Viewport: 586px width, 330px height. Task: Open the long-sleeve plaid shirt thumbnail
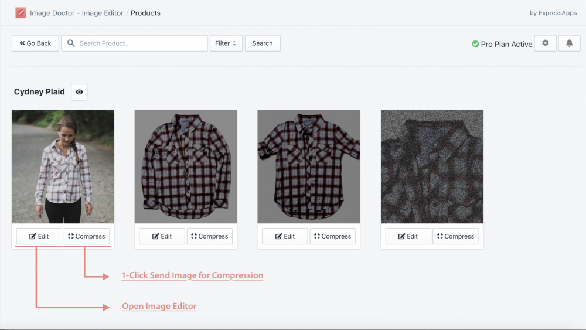pos(186,166)
